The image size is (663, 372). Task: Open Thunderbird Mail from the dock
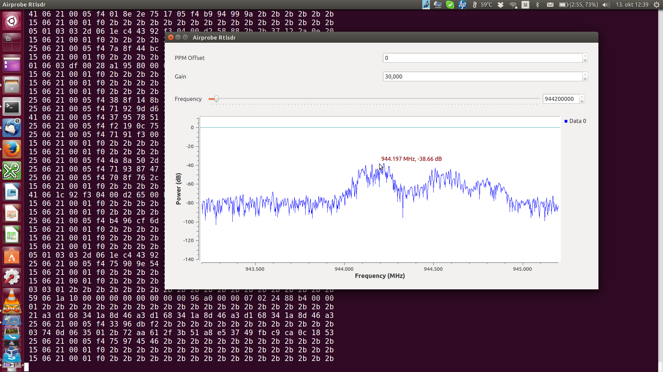tap(12, 128)
